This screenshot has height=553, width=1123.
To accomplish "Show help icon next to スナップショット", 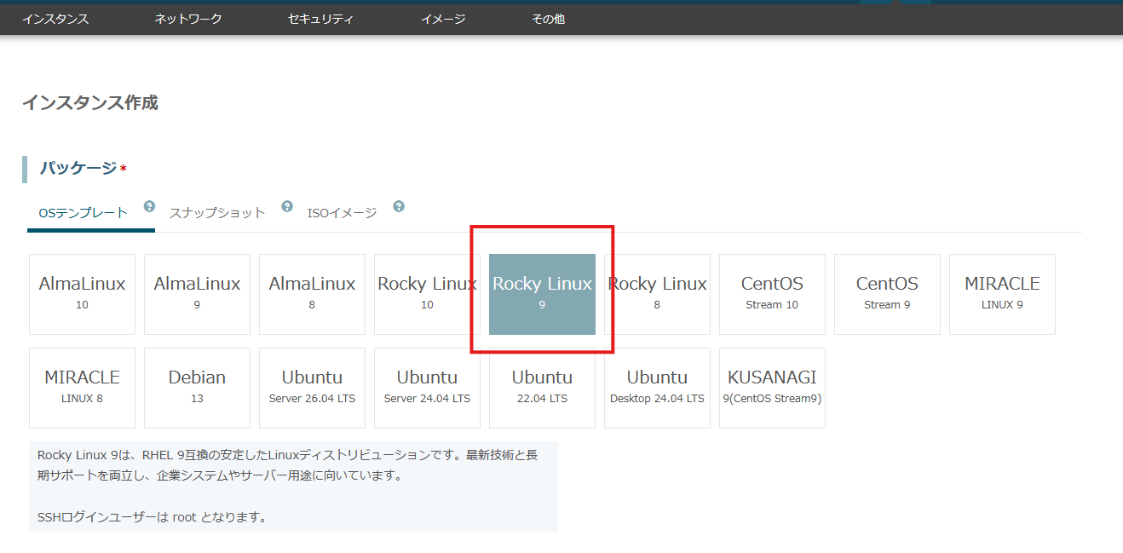I will [x=287, y=206].
